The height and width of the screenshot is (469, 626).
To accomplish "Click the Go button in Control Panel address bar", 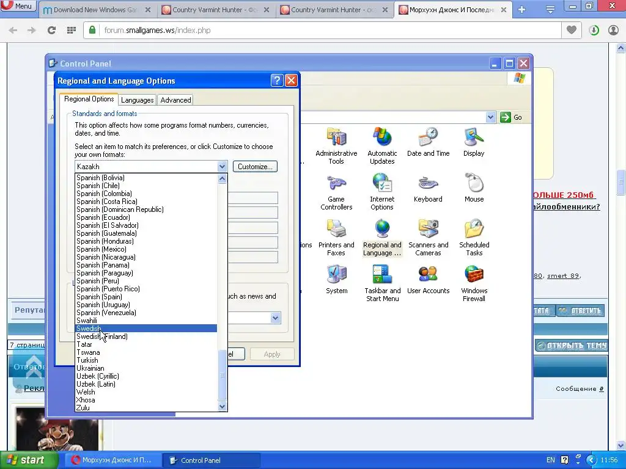I will (x=512, y=117).
